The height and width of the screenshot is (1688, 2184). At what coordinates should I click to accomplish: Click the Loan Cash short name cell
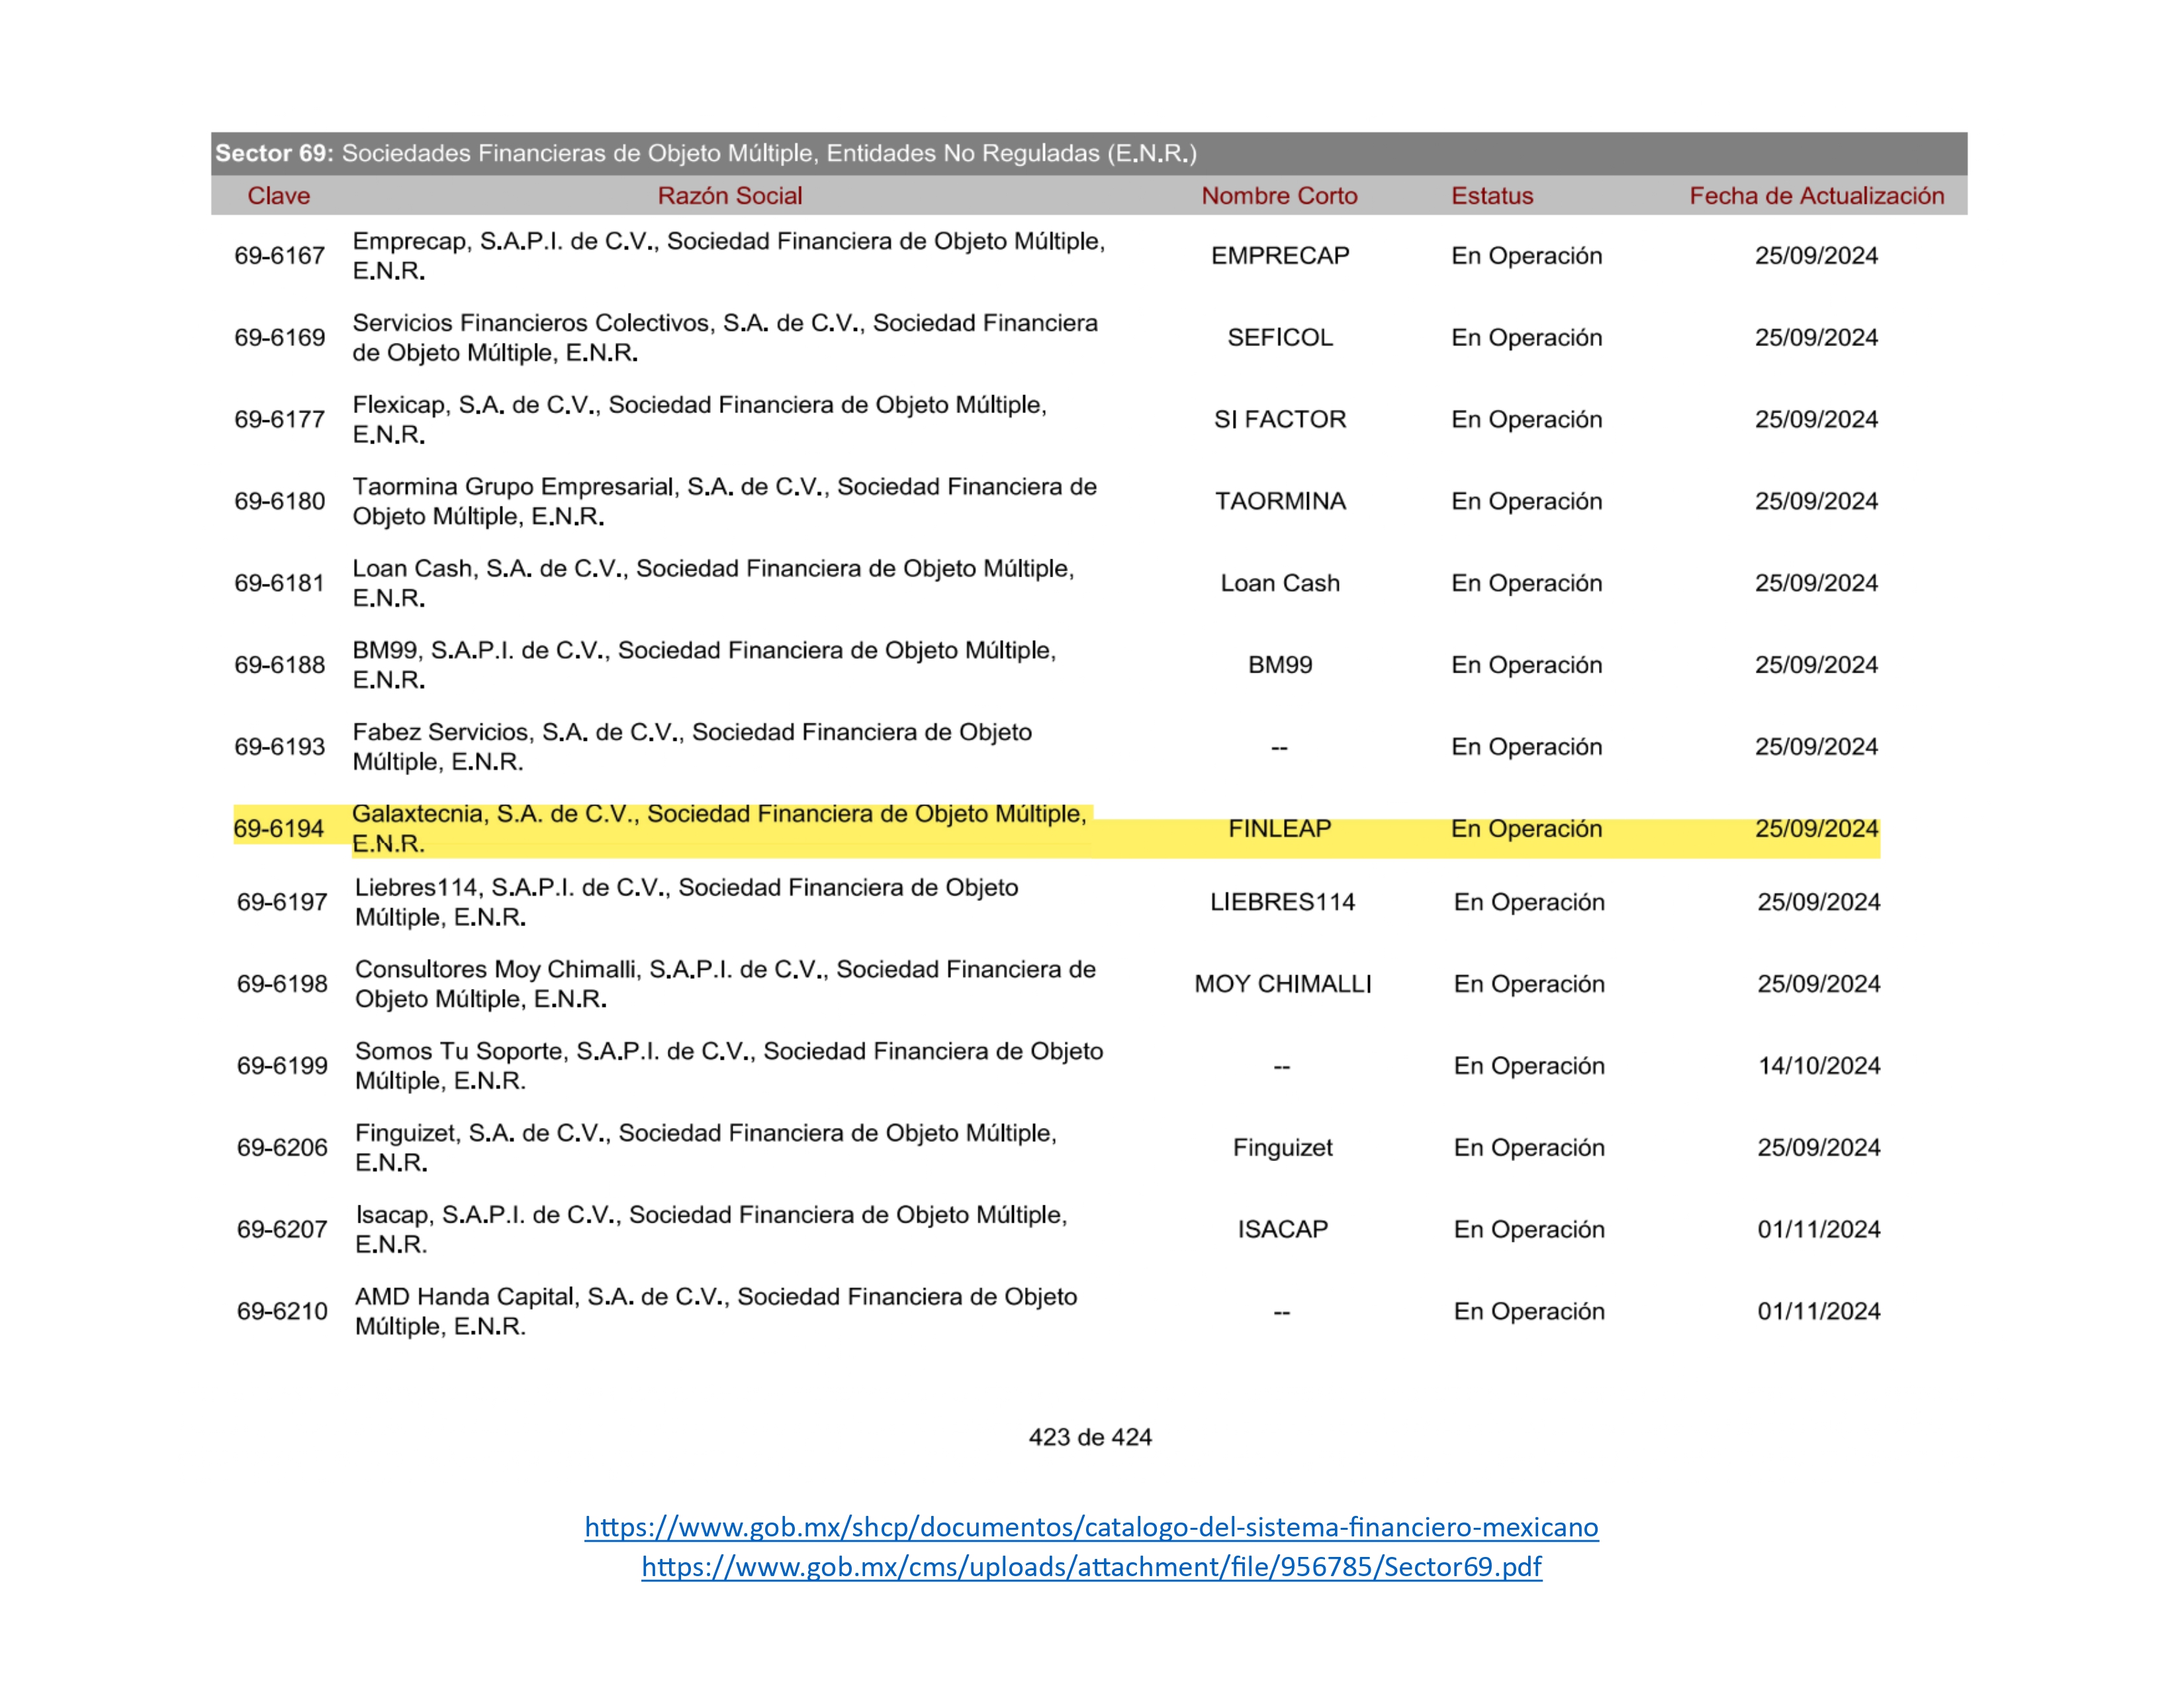pos(1280,584)
